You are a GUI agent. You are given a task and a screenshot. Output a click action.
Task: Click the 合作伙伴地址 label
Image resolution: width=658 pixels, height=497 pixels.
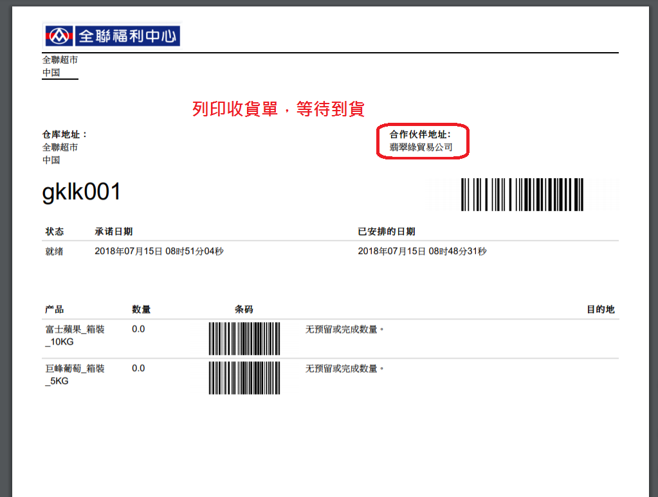click(419, 134)
